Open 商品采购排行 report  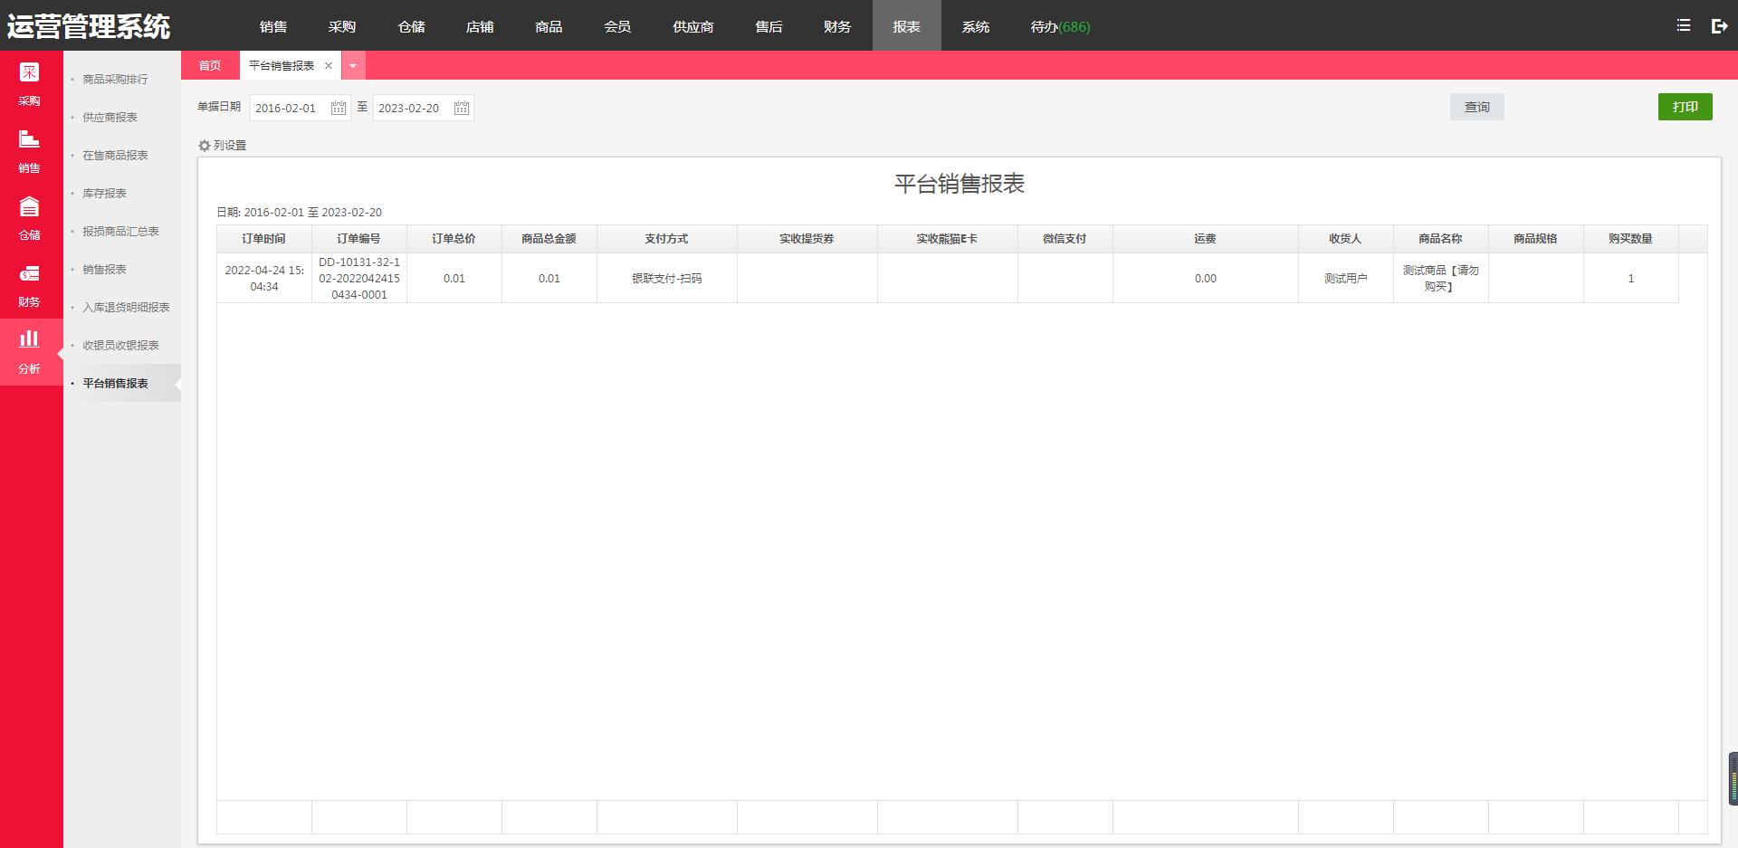click(x=115, y=80)
